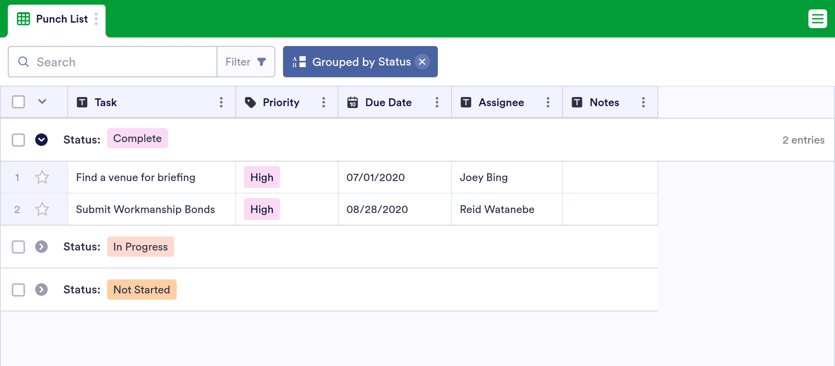The height and width of the screenshot is (366, 835).
Task: Open Task column options menu
Action: pyautogui.click(x=221, y=102)
